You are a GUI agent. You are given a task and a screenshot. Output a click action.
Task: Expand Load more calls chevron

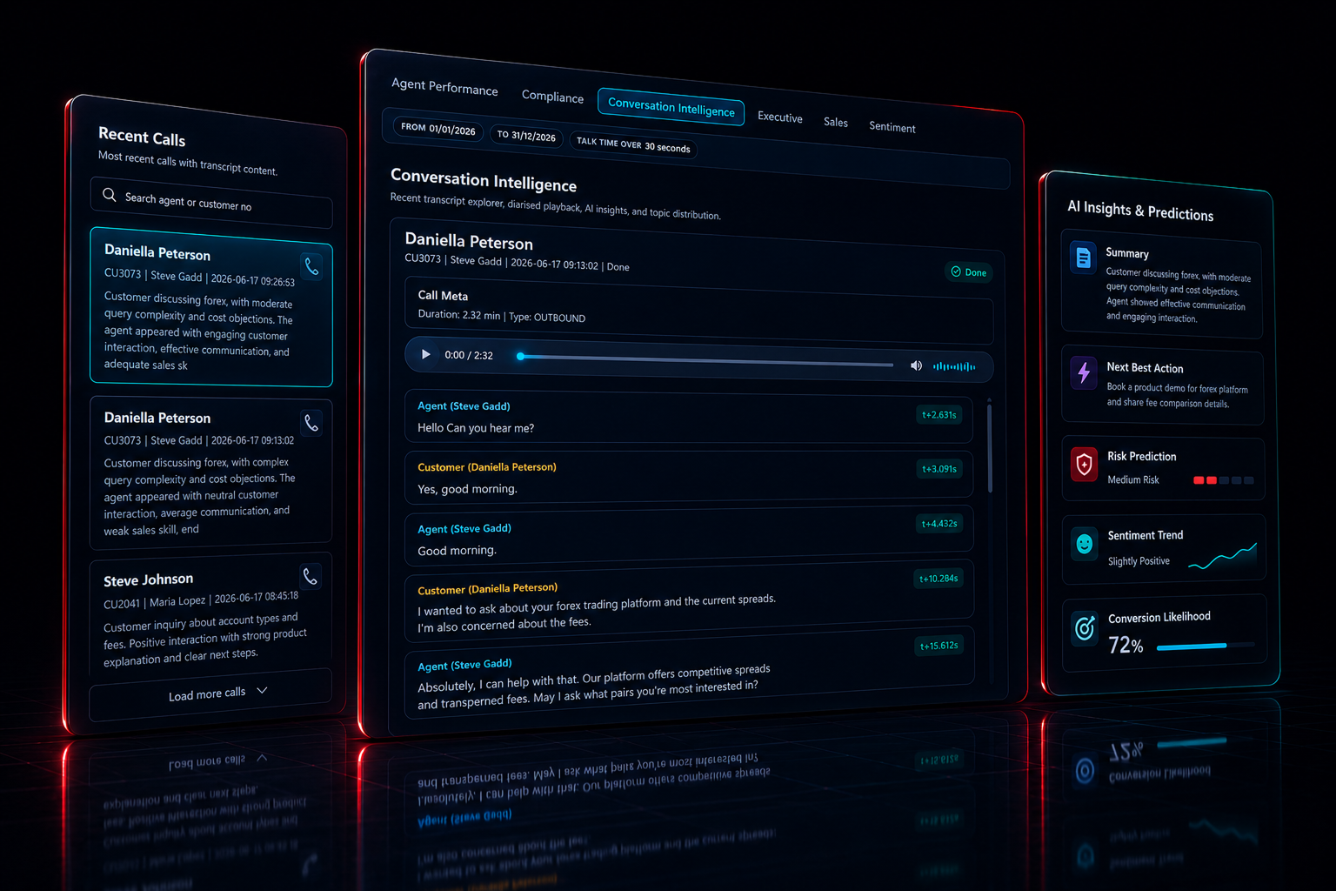(262, 690)
